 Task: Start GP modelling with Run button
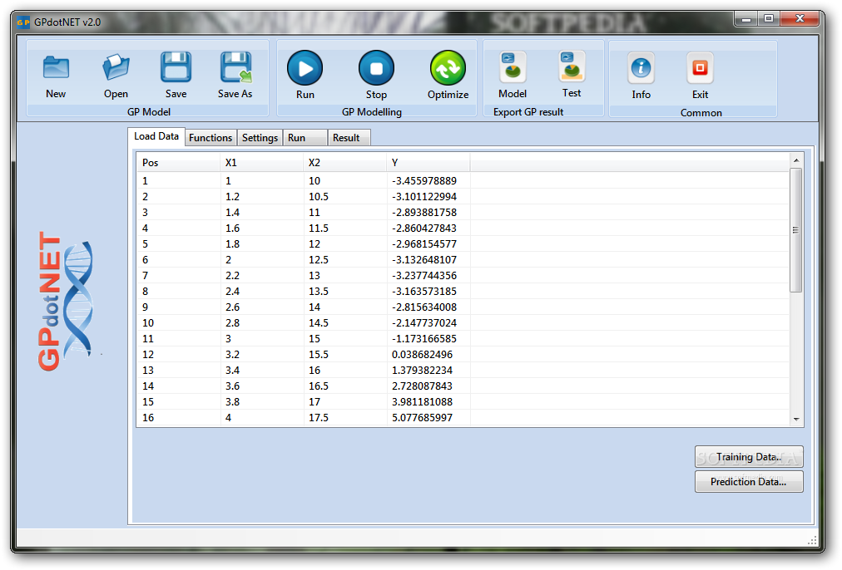[305, 68]
